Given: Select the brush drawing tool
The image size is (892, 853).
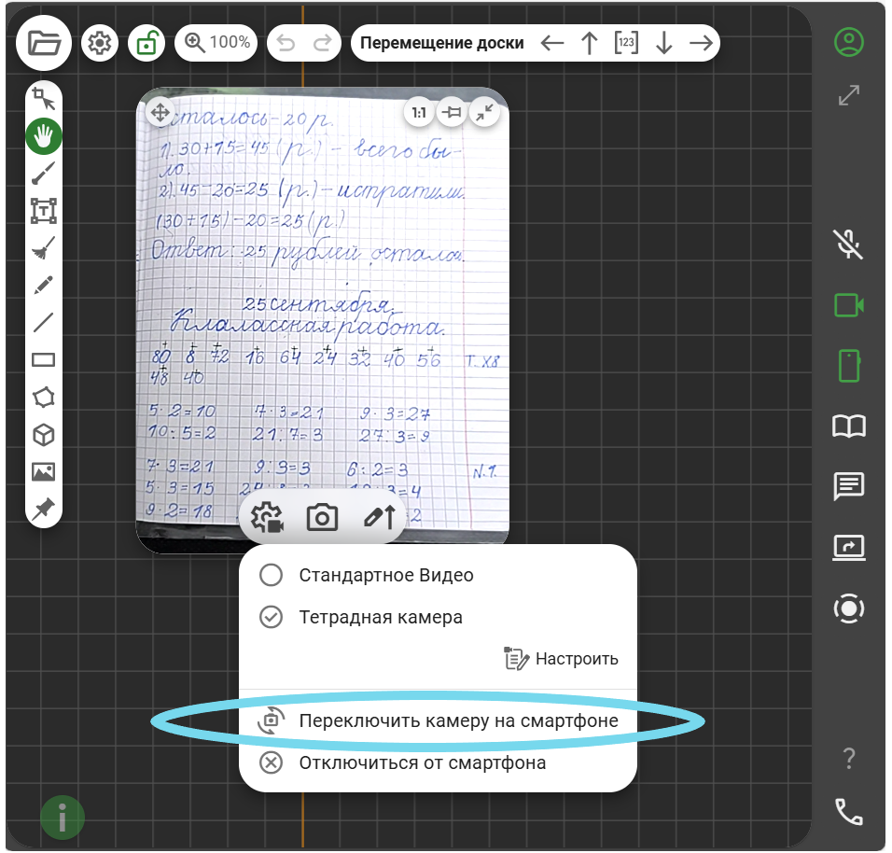Looking at the screenshot, I should 44,174.
